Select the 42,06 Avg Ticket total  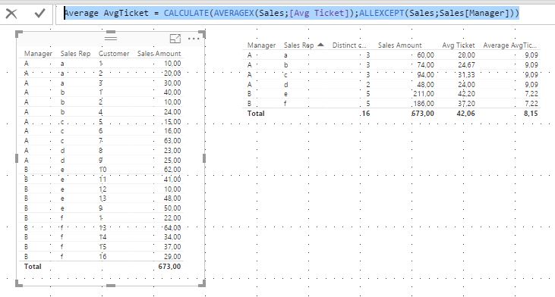pyautogui.click(x=466, y=114)
